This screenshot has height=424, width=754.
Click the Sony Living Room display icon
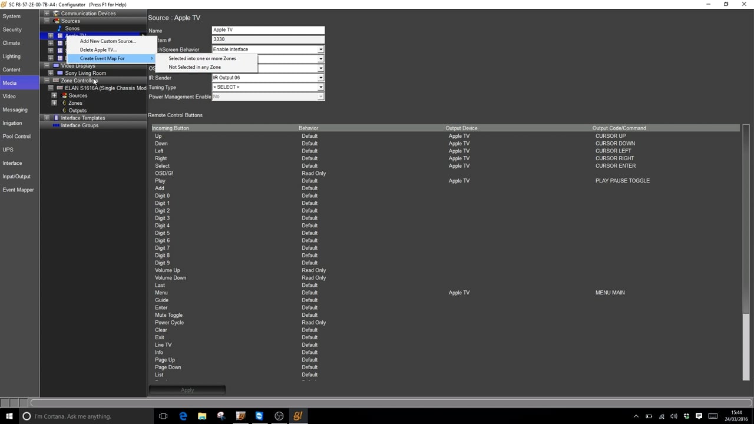(x=59, y=73)
